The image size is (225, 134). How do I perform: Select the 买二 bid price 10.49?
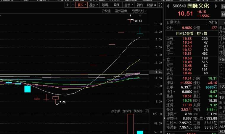pos(187,62)
